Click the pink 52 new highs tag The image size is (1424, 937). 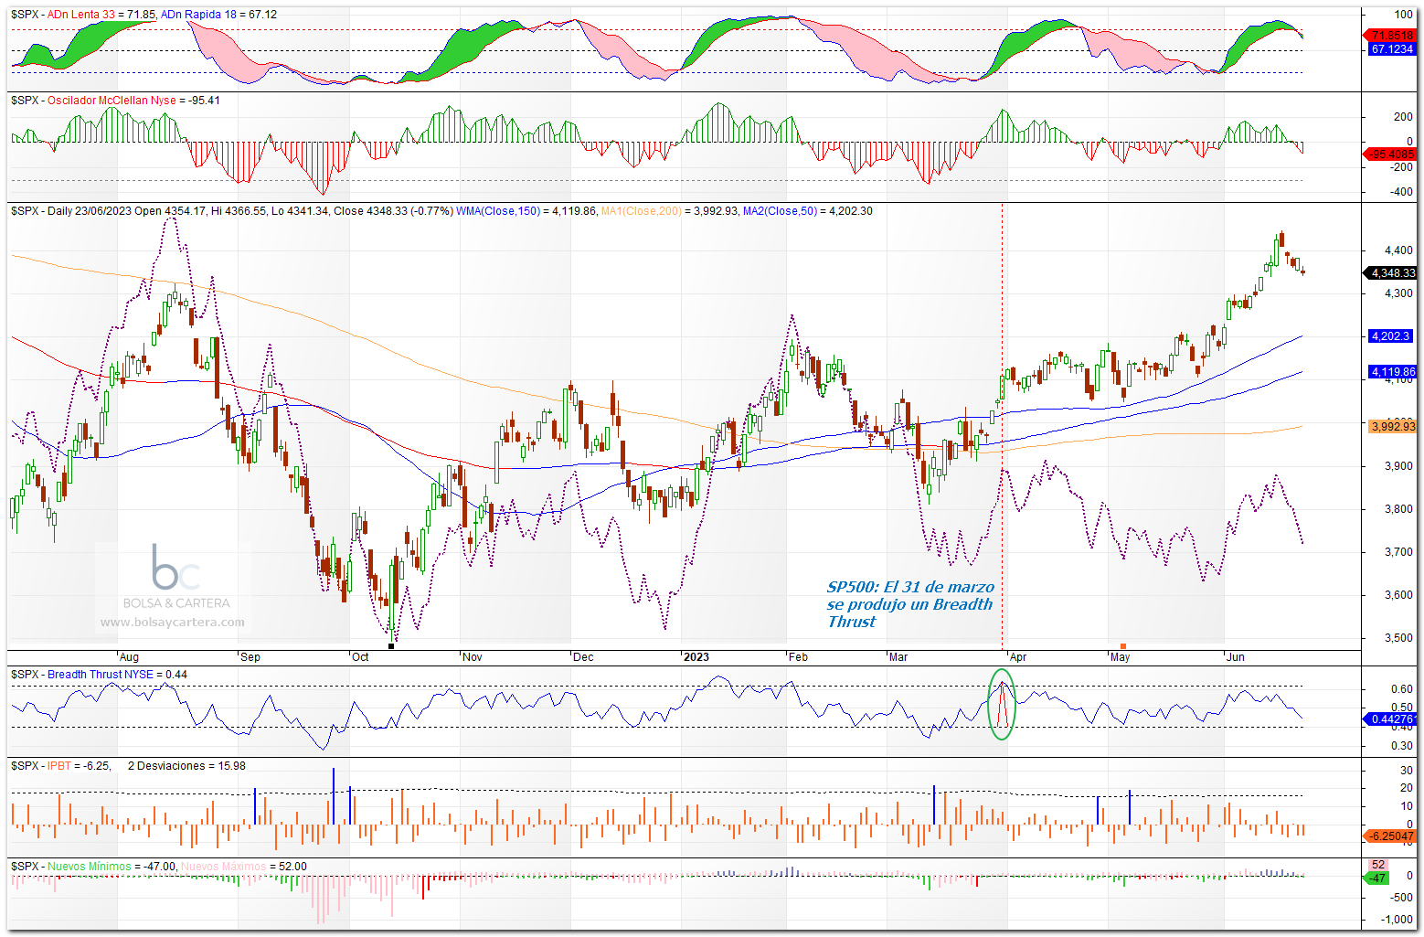1378,865
